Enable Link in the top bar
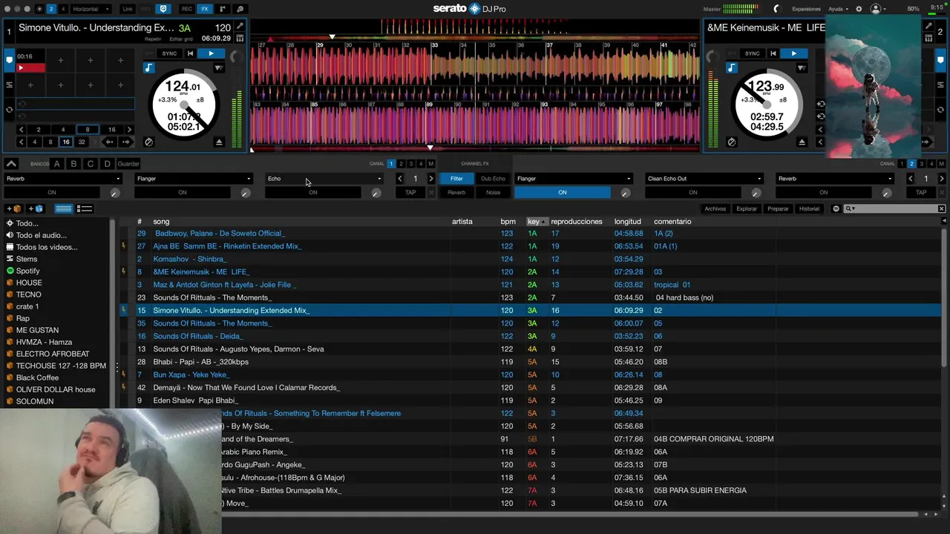 pyautogui.click(x=128, y=9)
